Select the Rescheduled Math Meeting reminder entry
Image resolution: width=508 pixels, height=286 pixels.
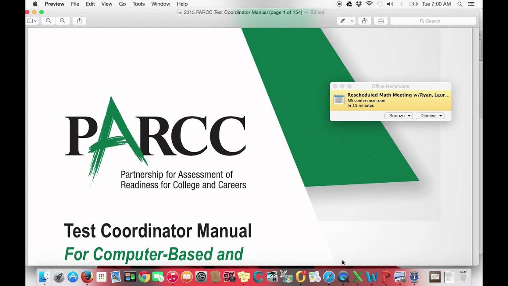tap(391, 100)
